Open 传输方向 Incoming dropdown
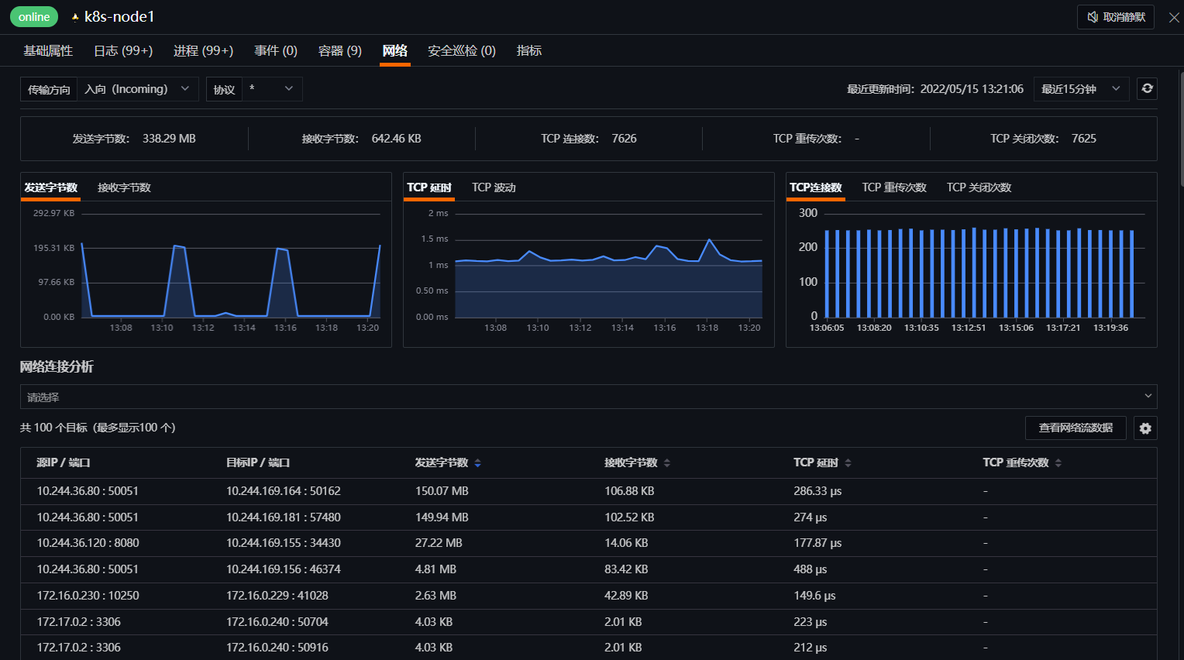The image size is (1184, 660). 138,89
